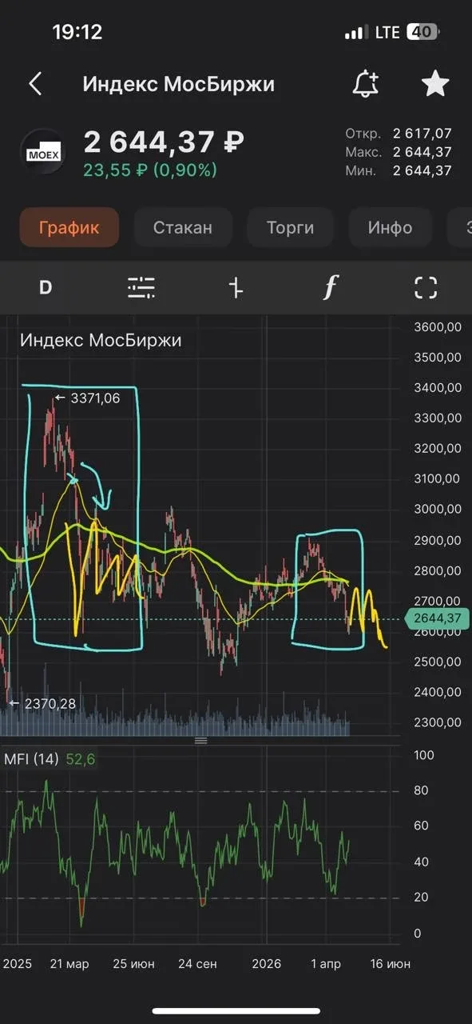The image size is (472, 1024).
Task: Grab the divider handle between chart panels
Action: point(201,741)
